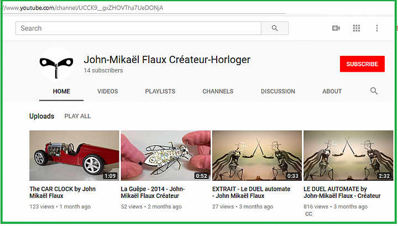Click the EXTRAIT Le DUEL automate title
398x226 pixels.
pyautogui.click(x=252, y=192)
